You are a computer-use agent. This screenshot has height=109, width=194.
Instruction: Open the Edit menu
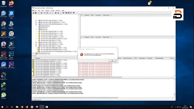click(39, 11)
